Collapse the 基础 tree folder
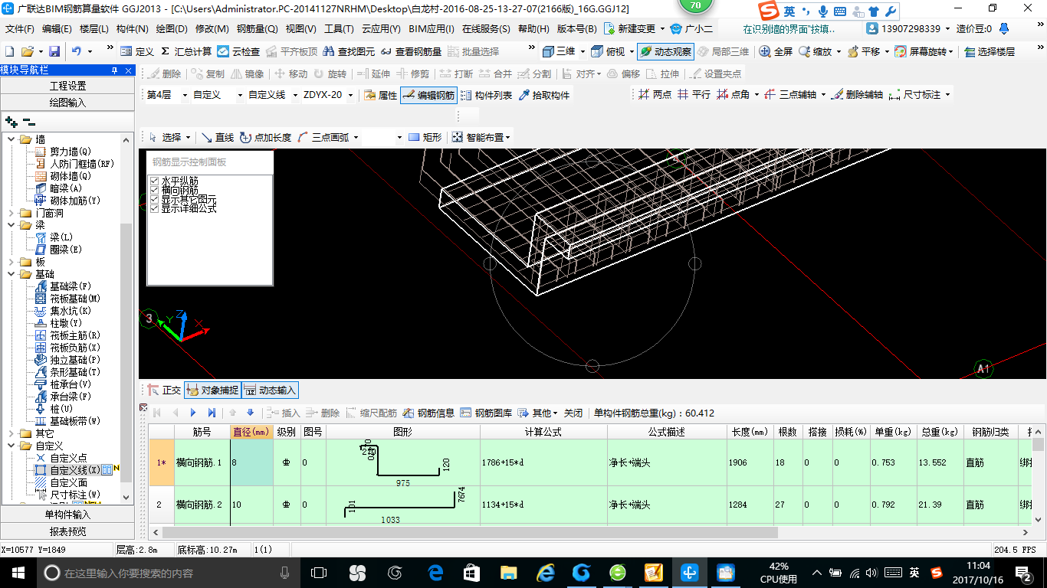Viewport: 1047px width, 588px height. coord(11,274)
